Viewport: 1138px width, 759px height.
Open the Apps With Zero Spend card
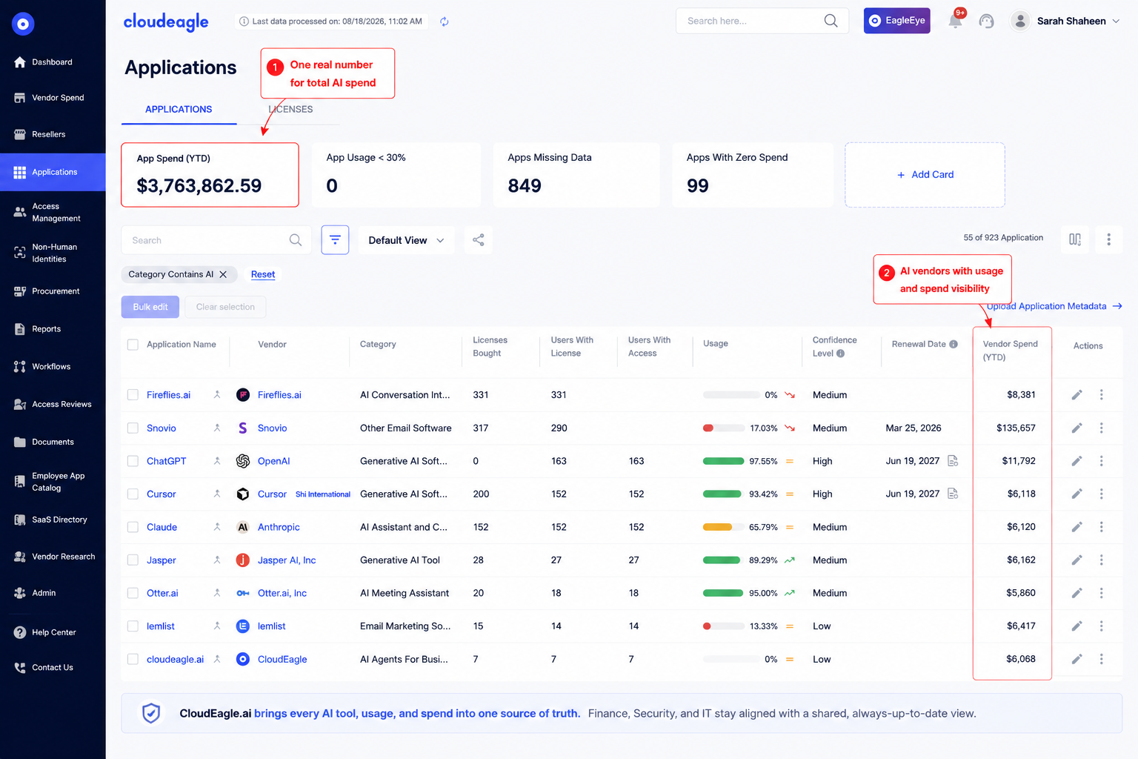[753, 175]
